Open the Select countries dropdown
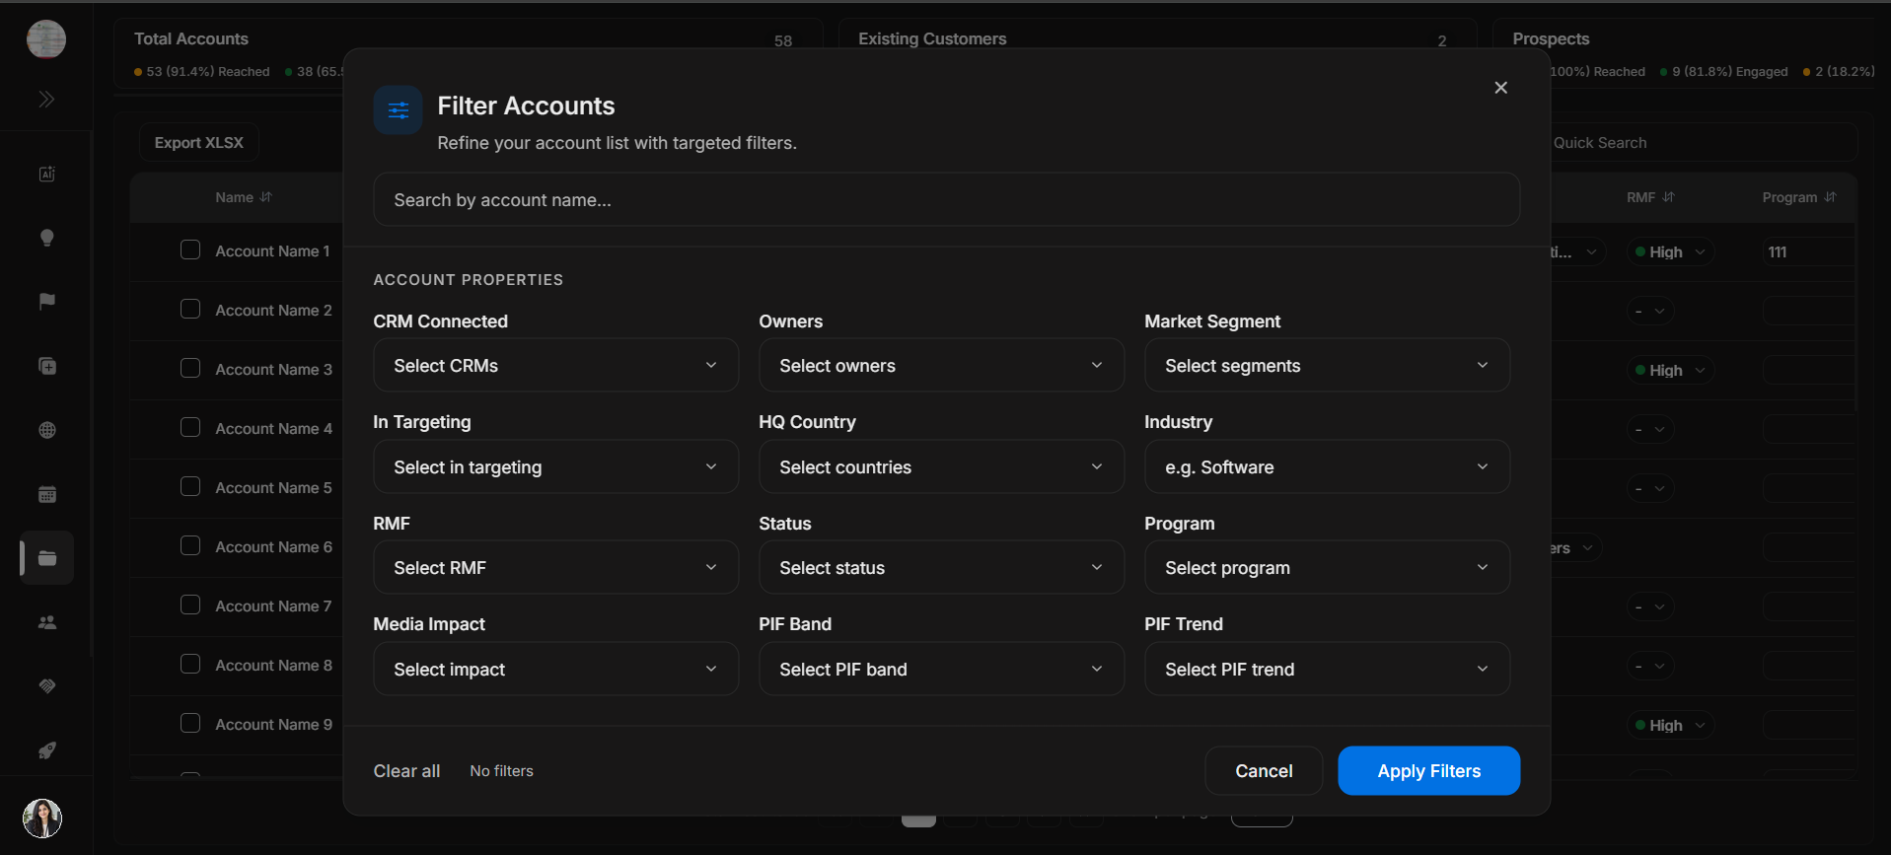 point(942,467)
